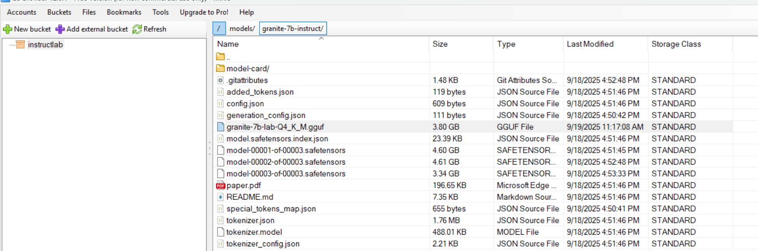Open the Tools menu

point(160,12)
